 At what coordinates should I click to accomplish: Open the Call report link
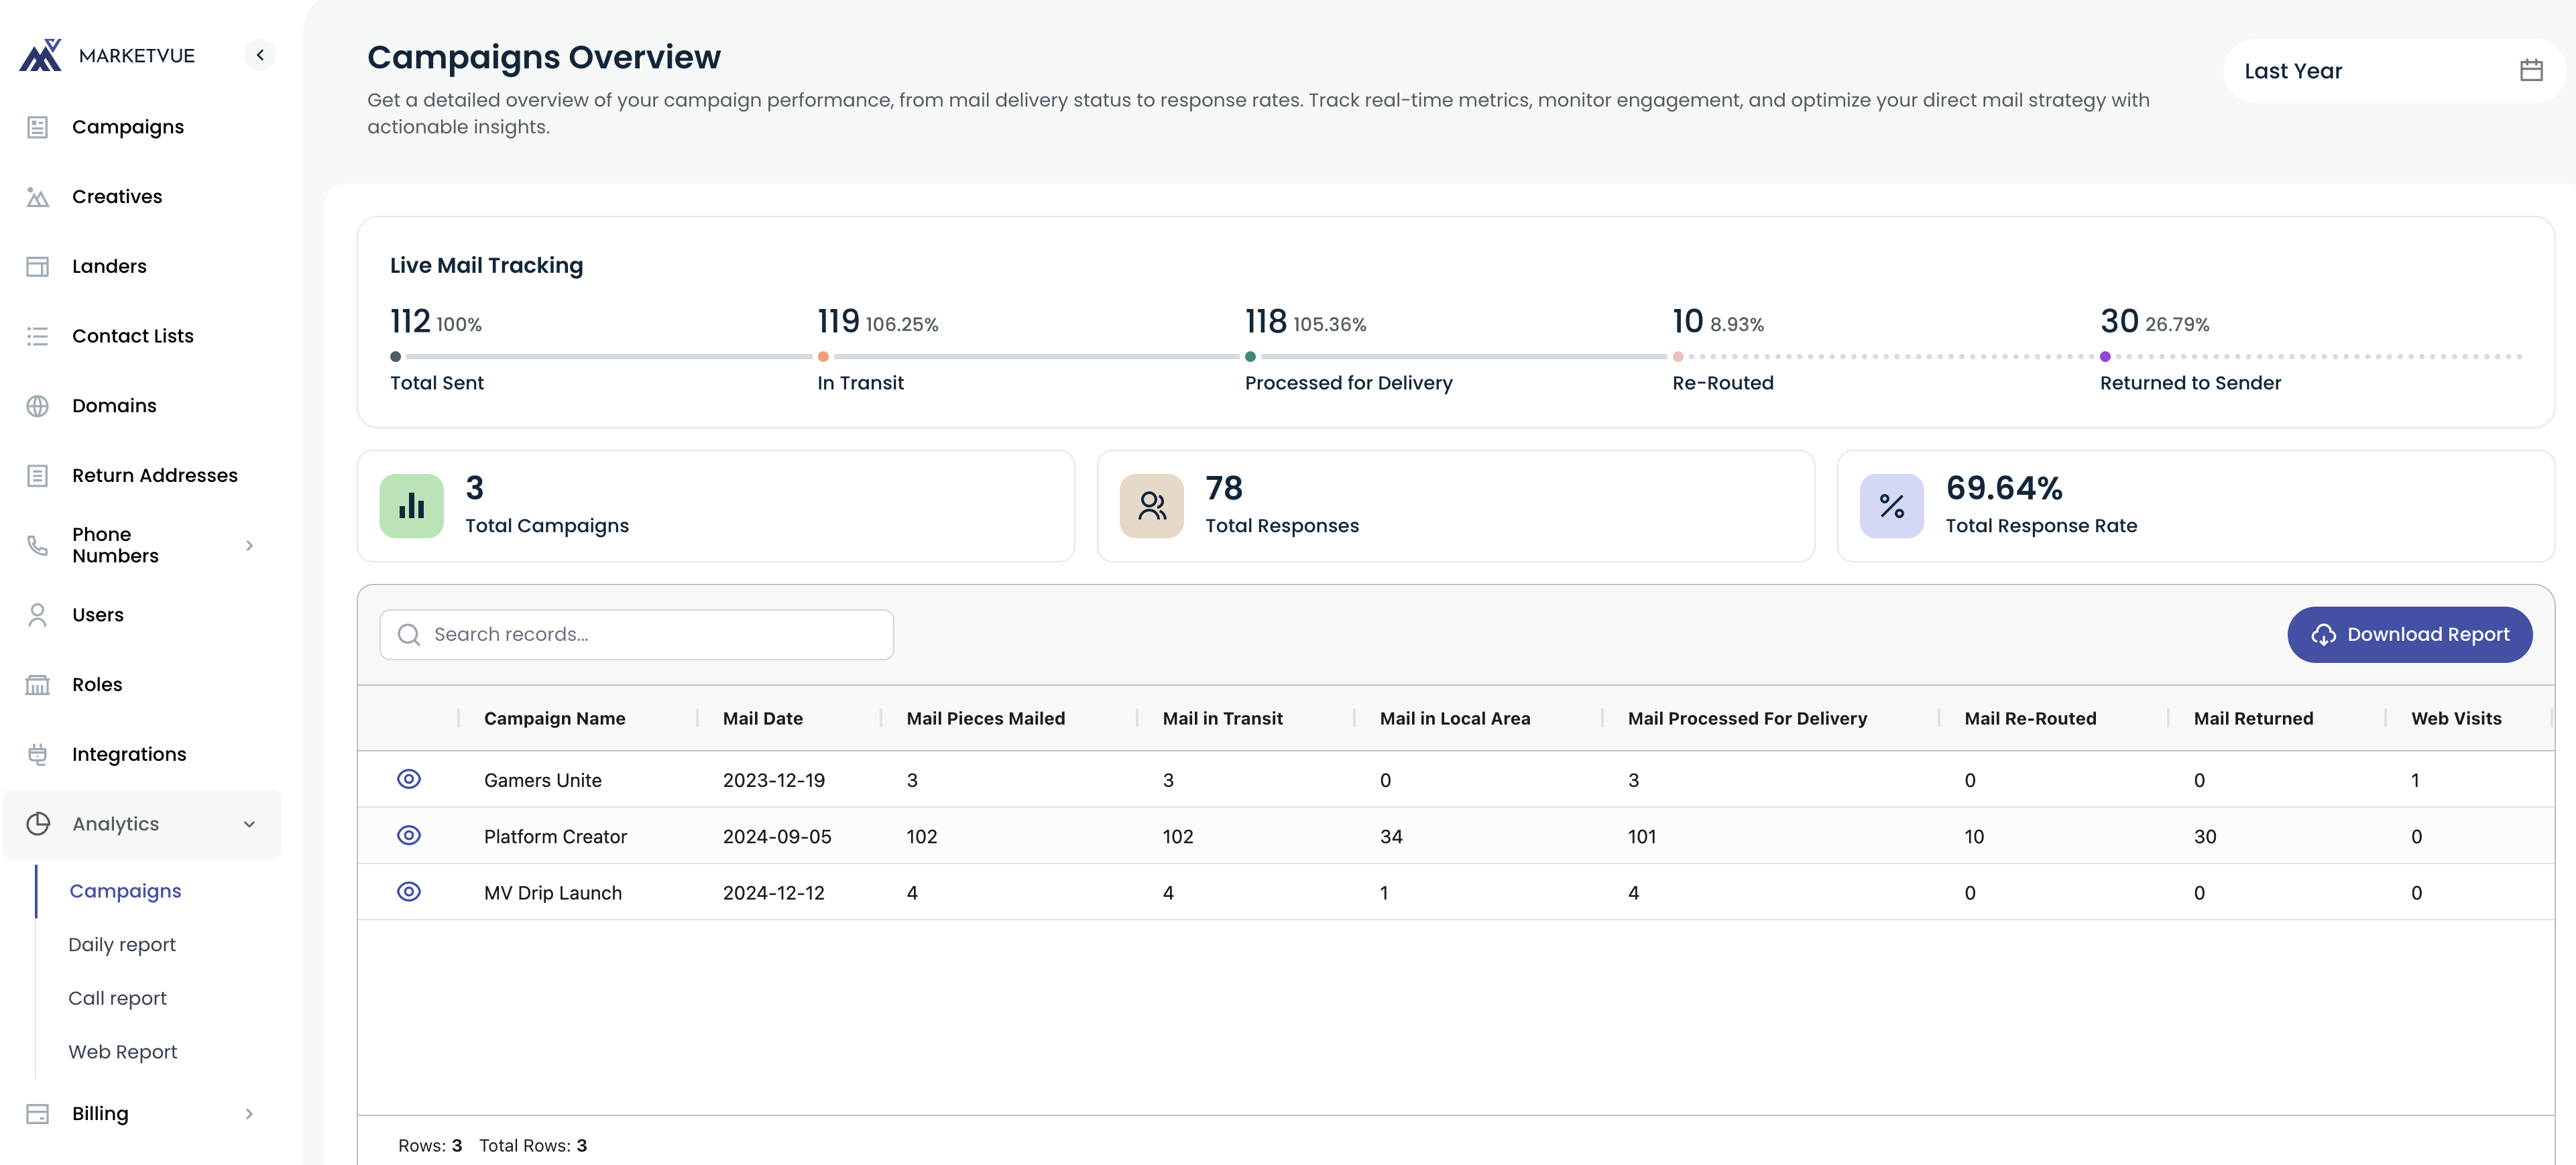tap(117, 997)
